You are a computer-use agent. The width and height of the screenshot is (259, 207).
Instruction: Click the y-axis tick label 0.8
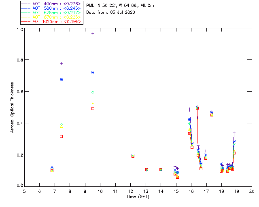point(20,60)
